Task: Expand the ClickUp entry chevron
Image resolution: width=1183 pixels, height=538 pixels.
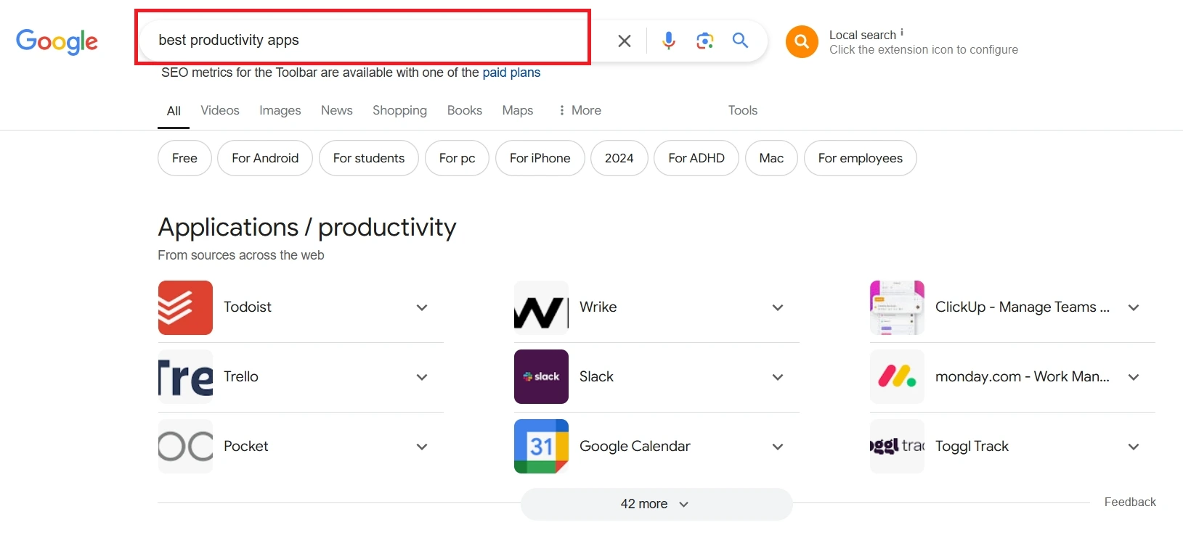Action: coord(1134,307)
